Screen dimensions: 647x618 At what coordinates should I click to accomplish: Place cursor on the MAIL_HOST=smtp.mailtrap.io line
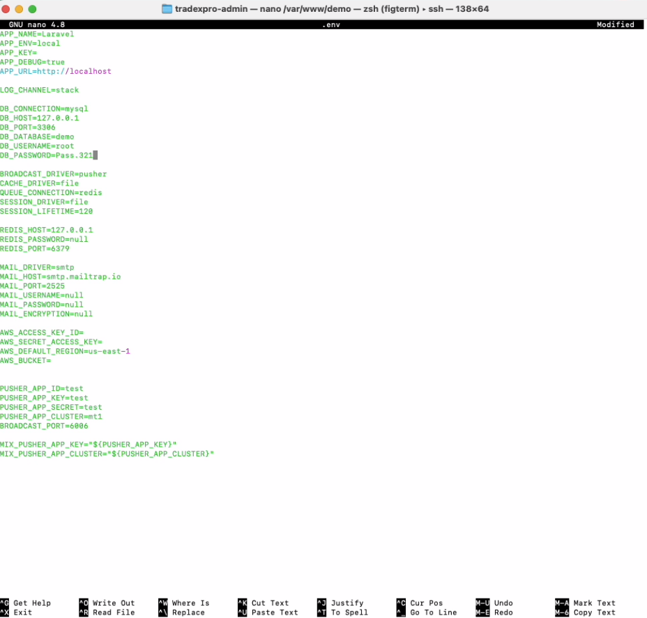click(x=60, y=277)
